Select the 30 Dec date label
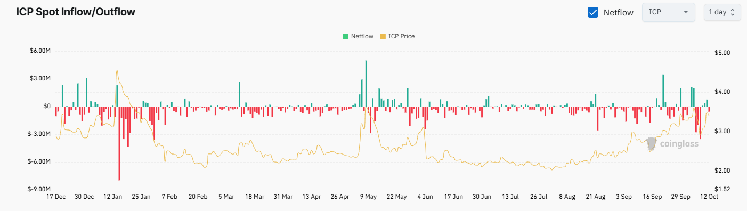747x211 pixels. (84, 197)
